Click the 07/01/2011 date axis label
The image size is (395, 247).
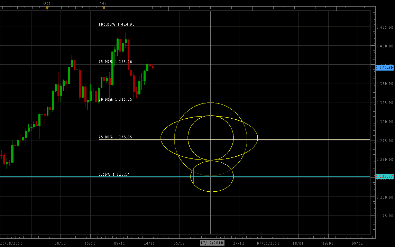pyautogui.click(x=268, y=244)
